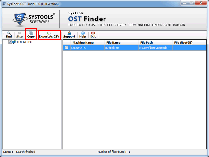Check the outlook.ost row checkbox
The height and width of the screenshot is (157, 209).
tap(67, 48)
